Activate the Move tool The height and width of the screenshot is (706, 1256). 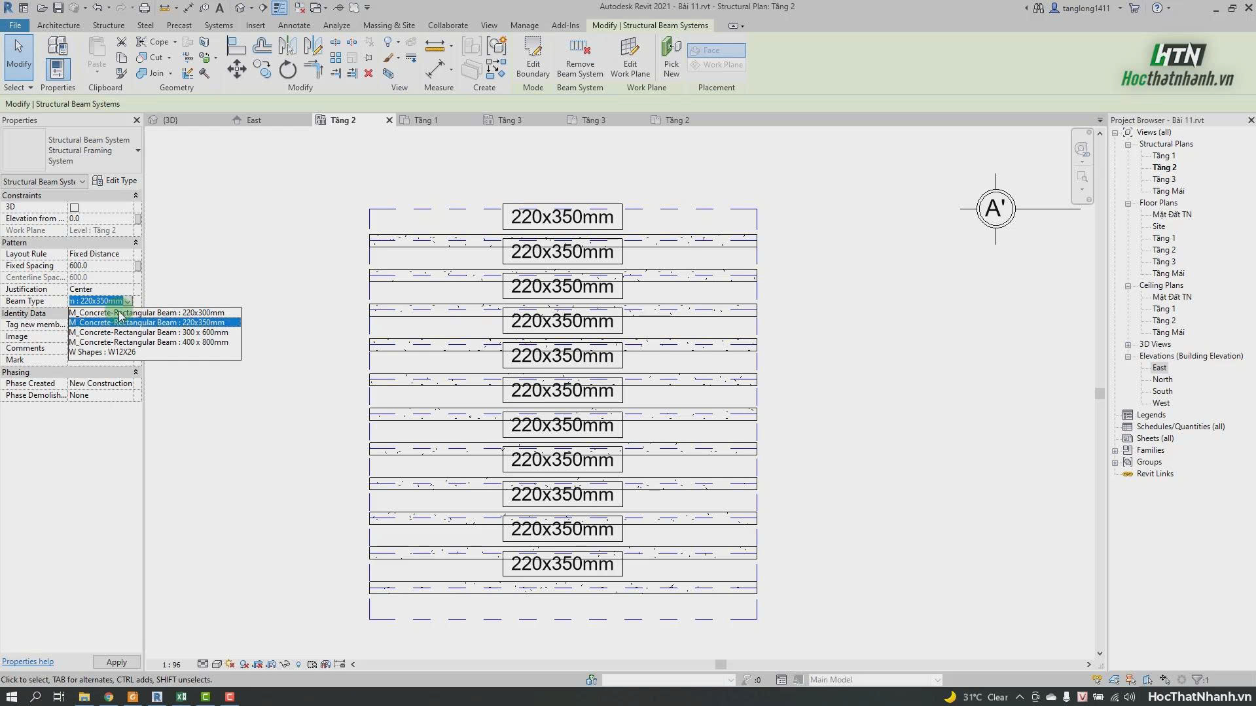click(x=236, y=69)
